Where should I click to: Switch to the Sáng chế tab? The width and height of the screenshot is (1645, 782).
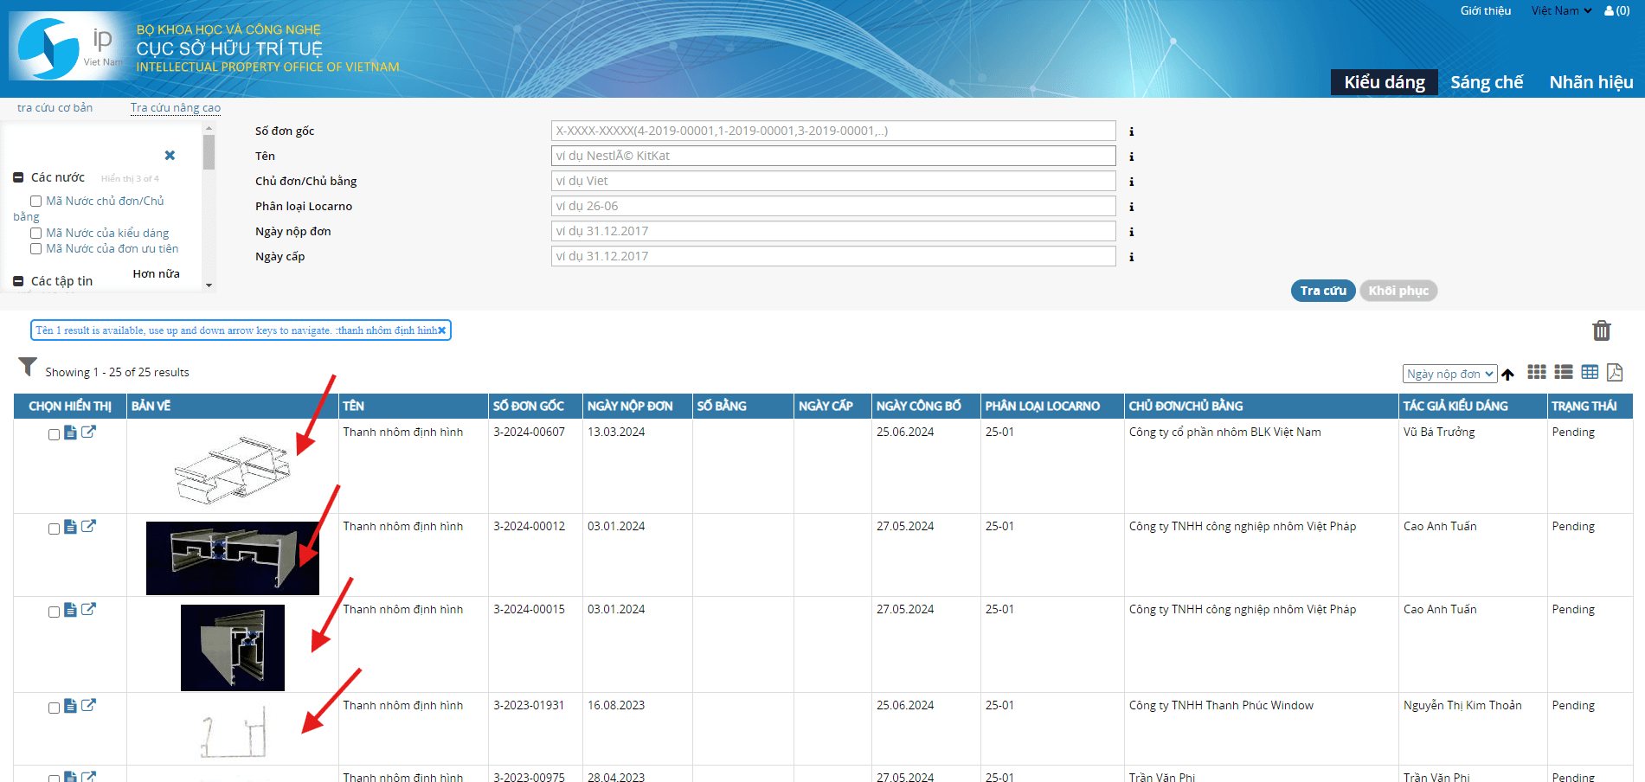1486,82
